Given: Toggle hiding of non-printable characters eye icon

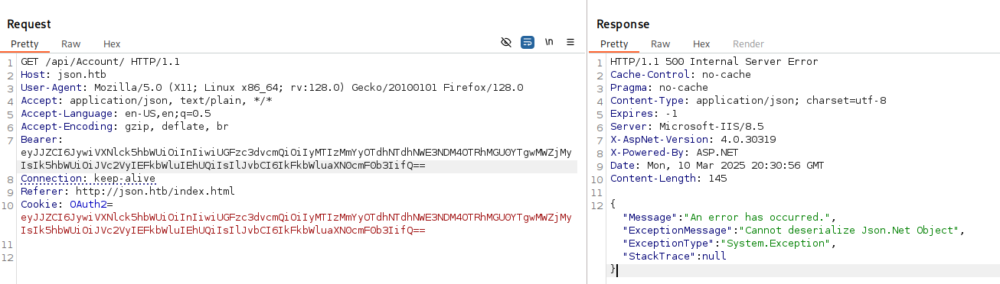Looking at the screenshot, I should pos(506,43).
